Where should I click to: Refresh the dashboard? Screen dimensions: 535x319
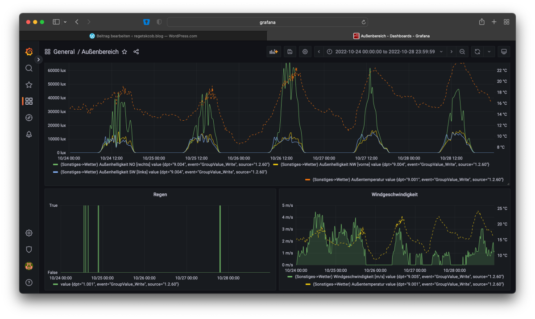pyautogui.click(x=477, y=52)
